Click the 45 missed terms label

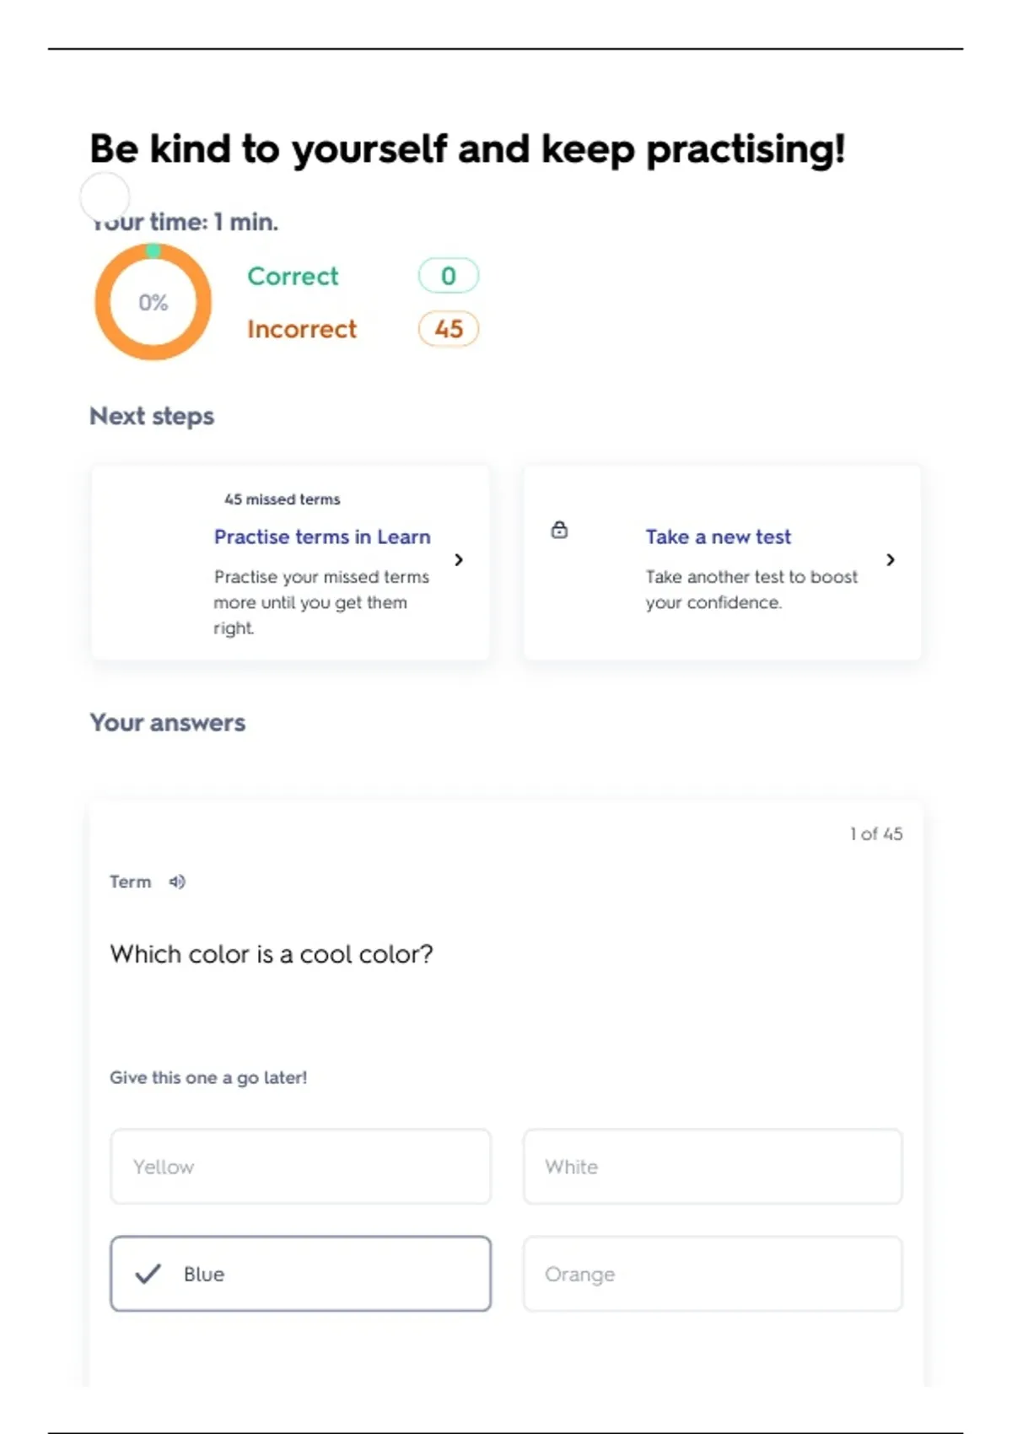pyautogui.click(x=283, y=499)
